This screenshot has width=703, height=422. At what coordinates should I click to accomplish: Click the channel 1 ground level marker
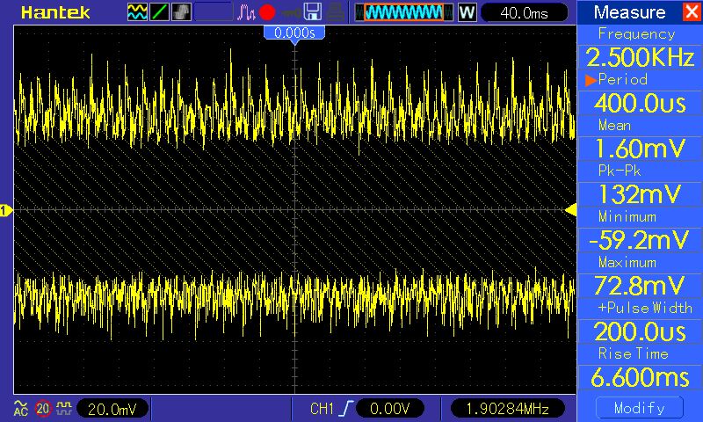tap(6, 210)
